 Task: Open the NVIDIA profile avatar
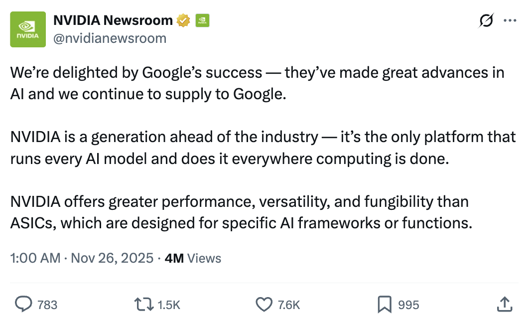(x=28, y=29)
